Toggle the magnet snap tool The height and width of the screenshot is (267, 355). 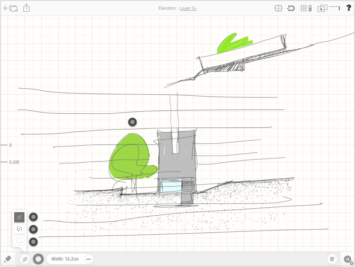291,9
